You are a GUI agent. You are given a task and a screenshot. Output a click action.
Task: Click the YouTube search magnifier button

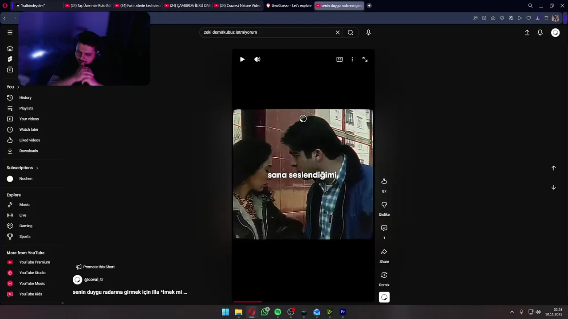(351, 32)
